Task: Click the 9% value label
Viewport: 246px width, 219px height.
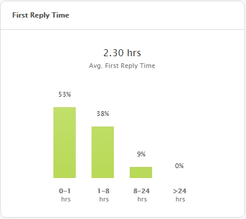Action: [141, 154]
